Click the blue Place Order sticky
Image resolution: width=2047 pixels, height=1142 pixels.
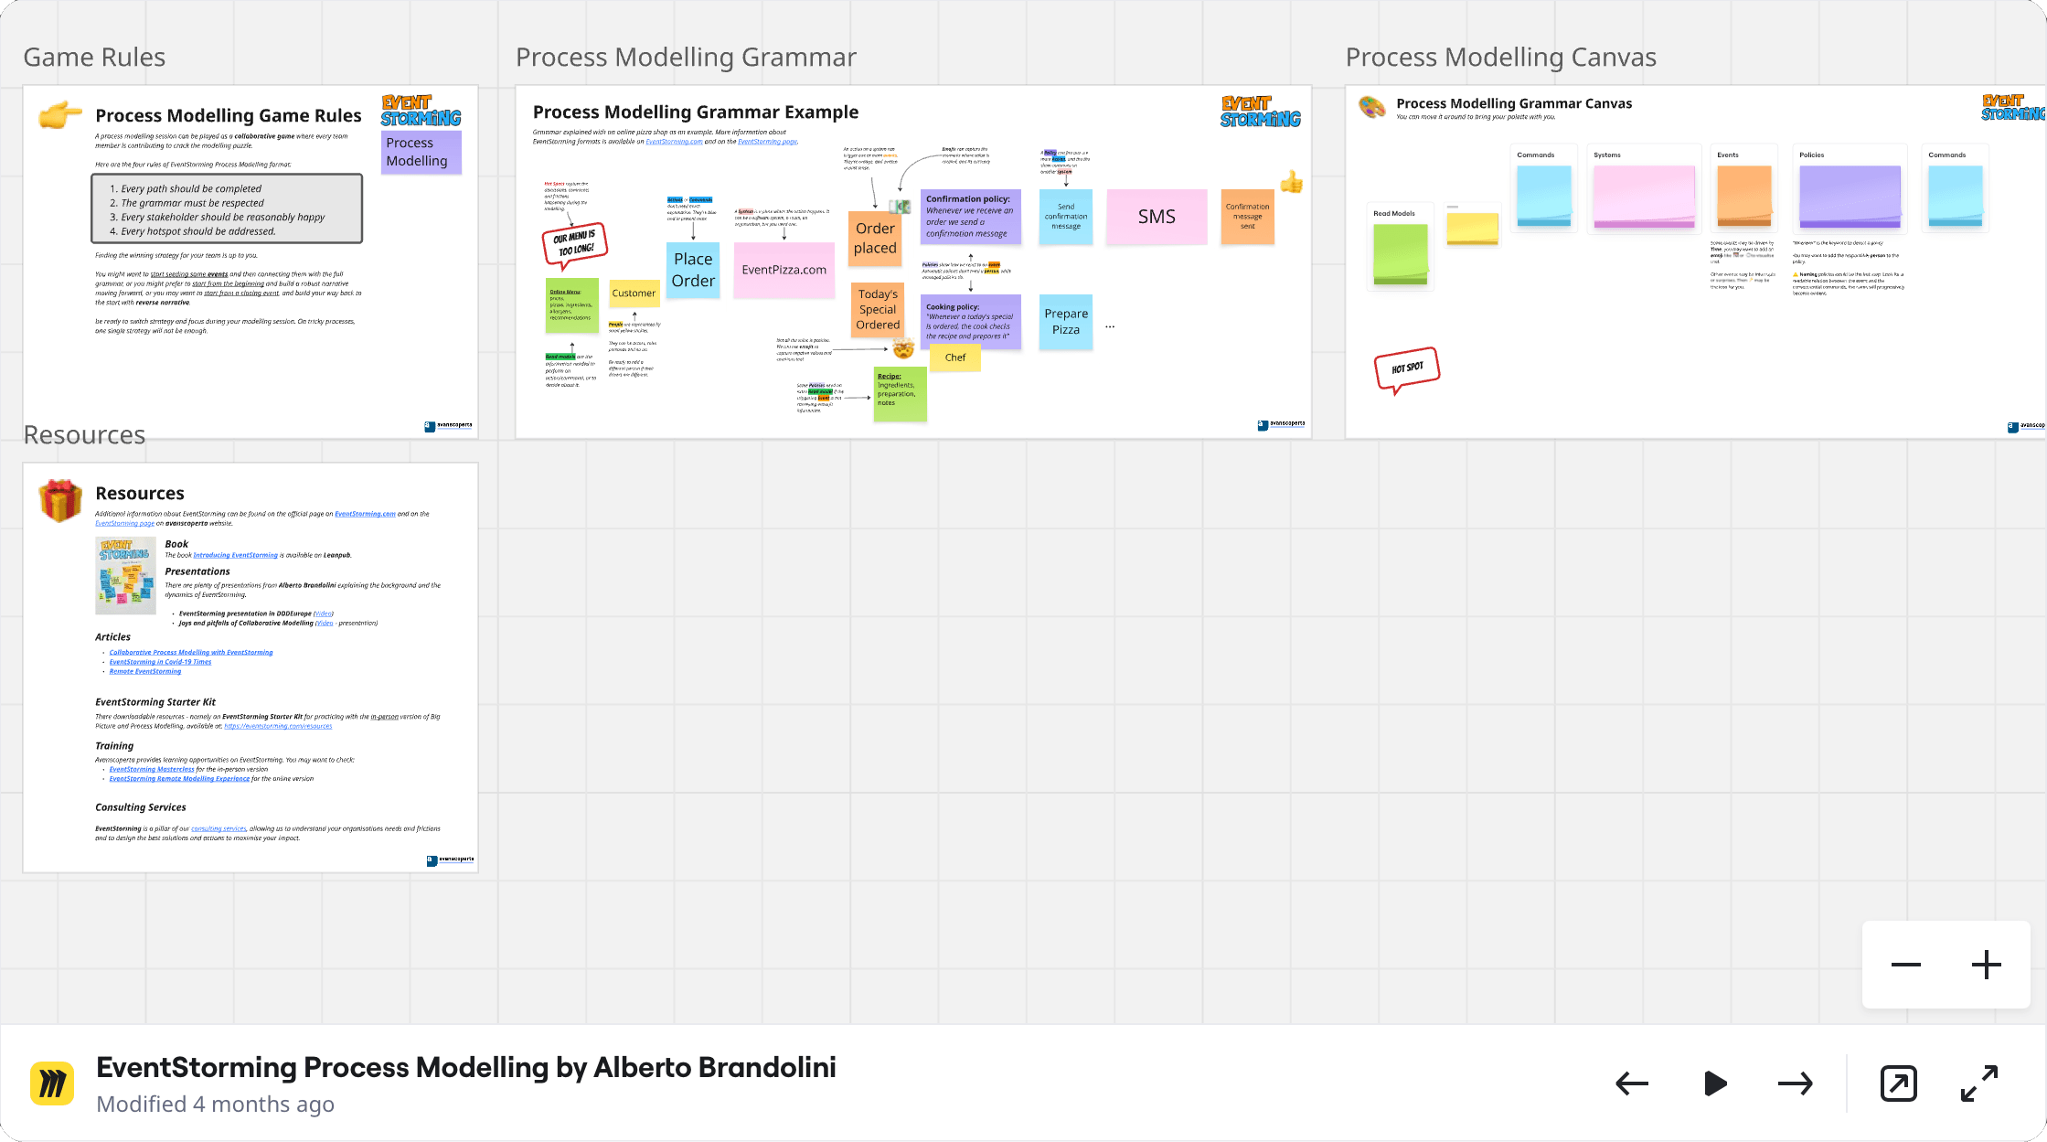click(x=693, y=270)
